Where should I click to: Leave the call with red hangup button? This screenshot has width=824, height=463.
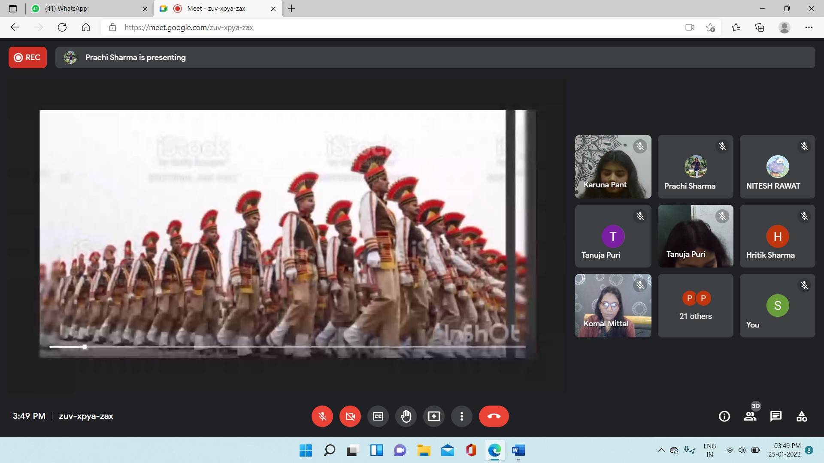[x=494, y=416]
